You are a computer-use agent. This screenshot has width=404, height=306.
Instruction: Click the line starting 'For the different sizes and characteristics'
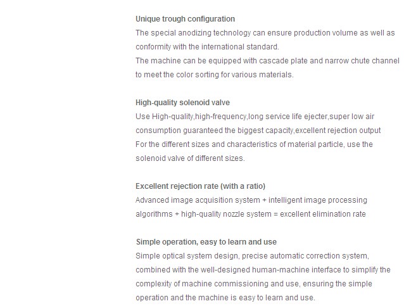[x=254, y=144]
